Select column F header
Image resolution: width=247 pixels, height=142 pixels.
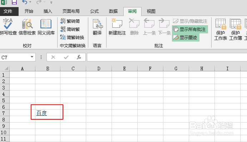[150, 69]
